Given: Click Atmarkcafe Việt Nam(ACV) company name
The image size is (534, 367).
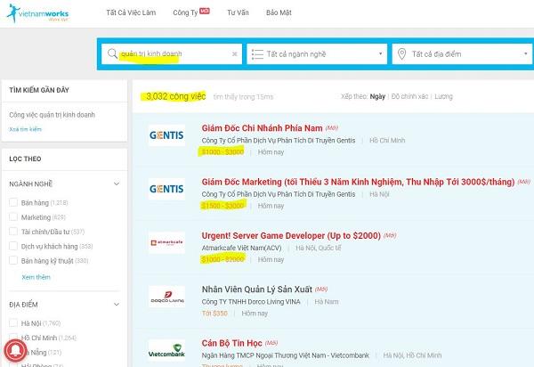Looking at the screenshot, I should [x=241, y=248].
